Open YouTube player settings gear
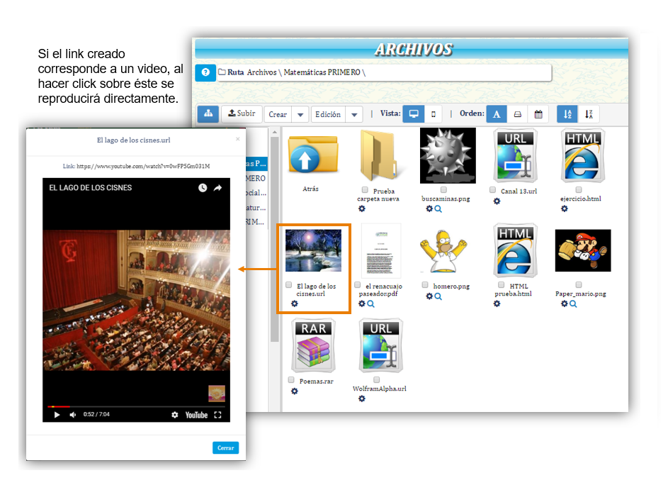The height and width of the screenshot is (490, 668). (175, 415)
